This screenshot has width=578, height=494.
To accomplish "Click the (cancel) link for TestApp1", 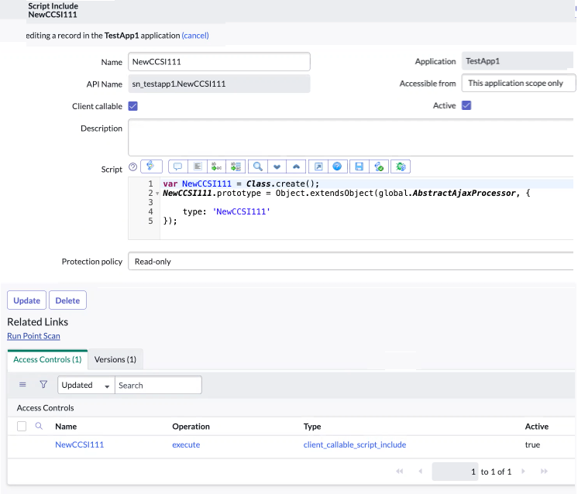I will point(195,36).
